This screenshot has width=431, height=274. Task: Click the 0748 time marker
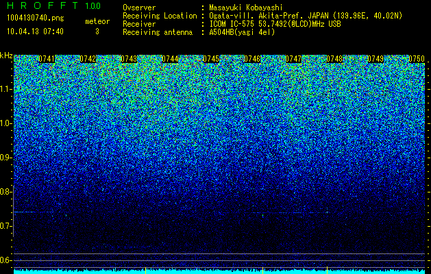click(334, 59)
